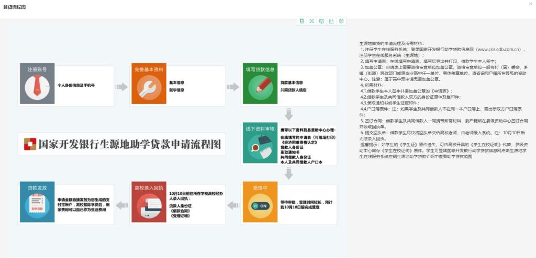This screenshot has height=258, width=536.
Task: Click the 首贷流程图 dialog title
Action: coord(14,7)
